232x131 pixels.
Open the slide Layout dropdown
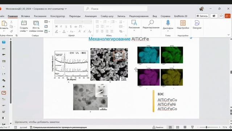pyautogui.click(x=47, y=22)
